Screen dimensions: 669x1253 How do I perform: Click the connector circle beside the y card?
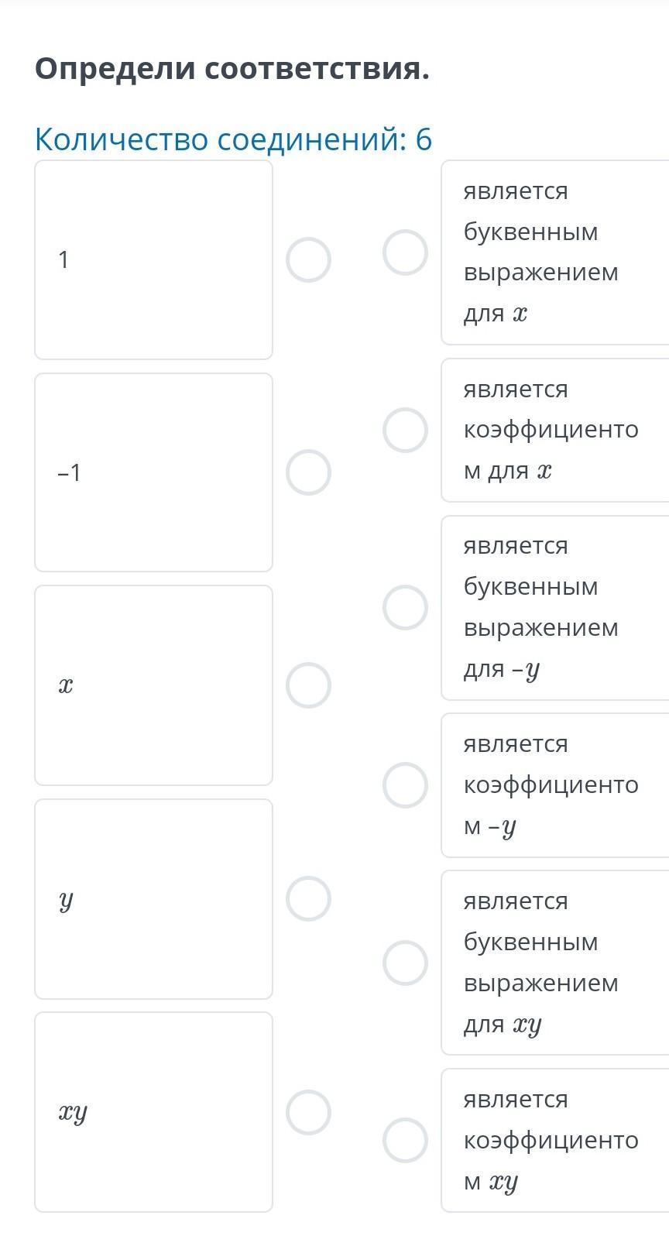click(308, 898)
